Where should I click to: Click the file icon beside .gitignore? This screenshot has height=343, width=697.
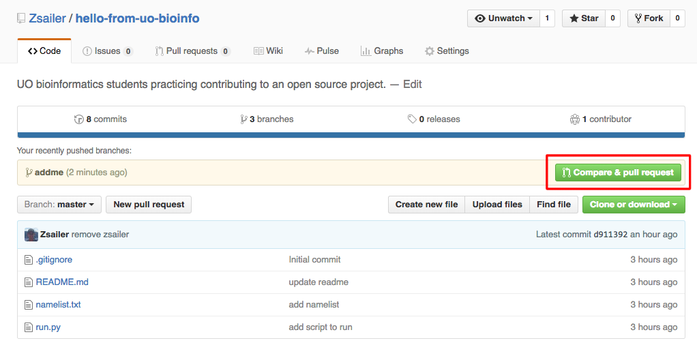click(x=29, y=260)
